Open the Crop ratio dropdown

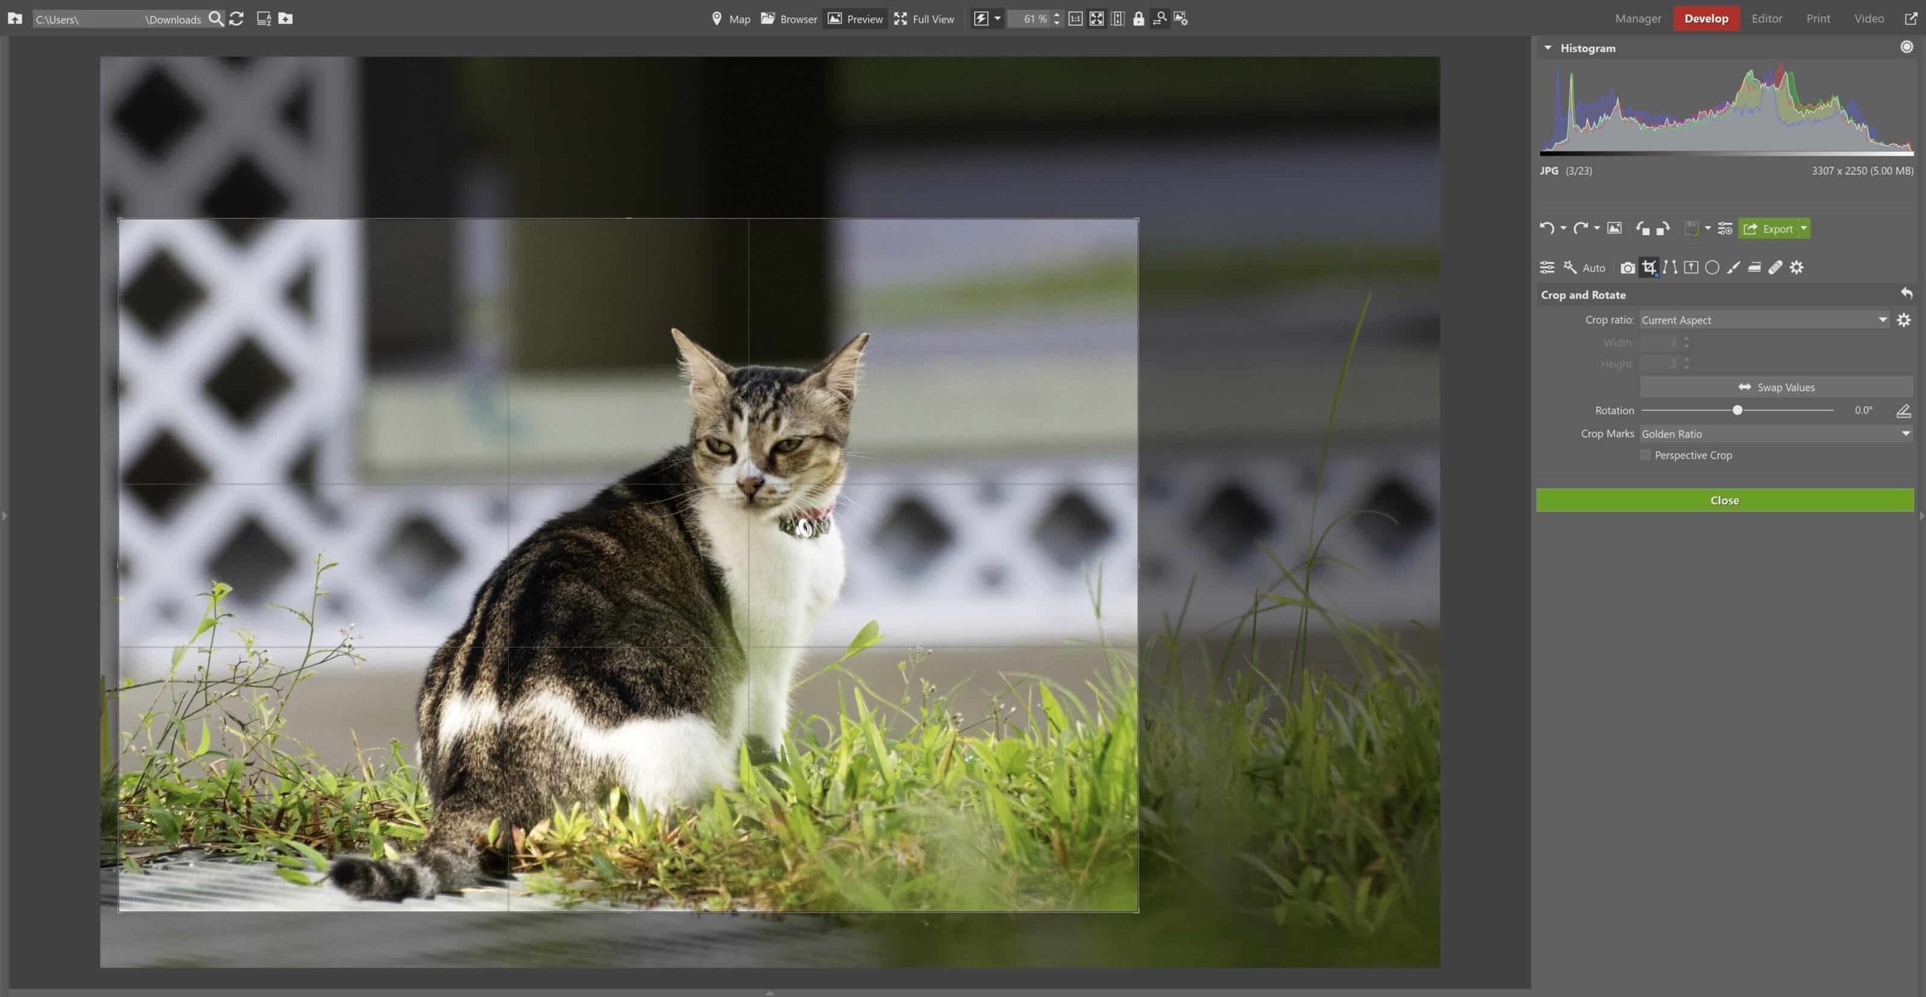(1765, 320)
